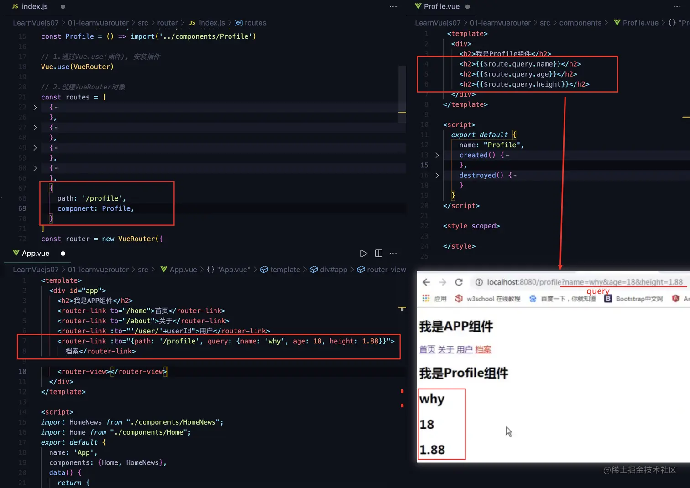690x488 pixels.
Task: Go forward in the browser
Action: [442, 282]
